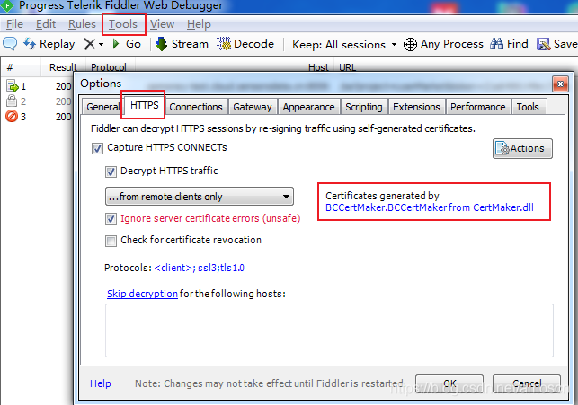Click the BCCertMaker certificate generator link
Viewport: 578px width, 405px height.
(x=430, y=207)
